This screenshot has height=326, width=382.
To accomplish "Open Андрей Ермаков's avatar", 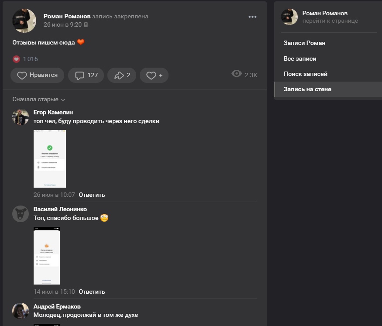I will click(21, 311).
